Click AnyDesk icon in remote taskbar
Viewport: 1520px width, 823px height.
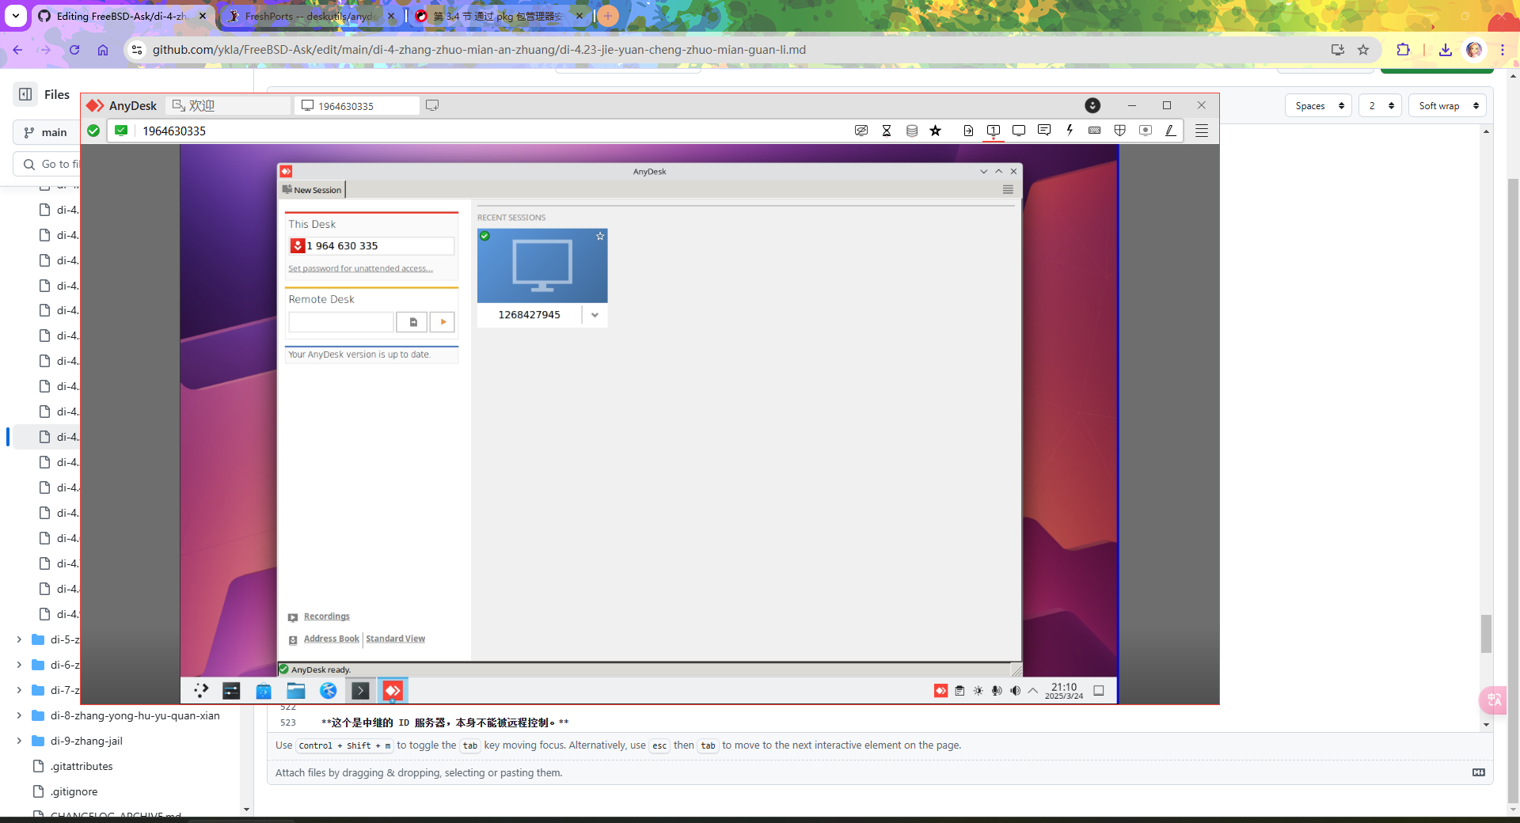(393, 691)
